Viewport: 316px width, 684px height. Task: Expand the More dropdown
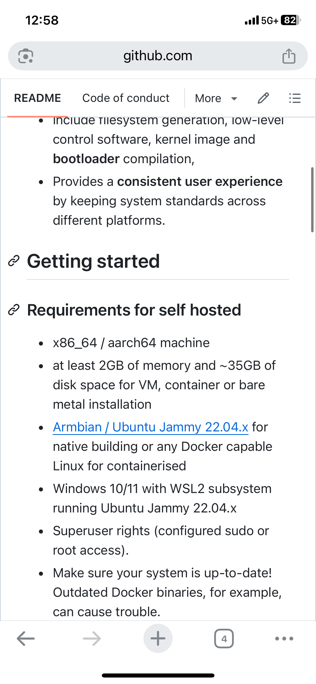coord(216,98)
